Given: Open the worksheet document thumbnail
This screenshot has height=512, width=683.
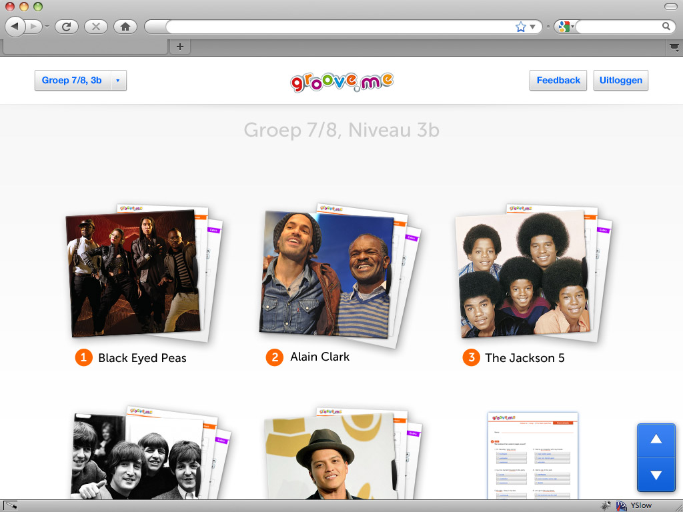Looking at the screenshot, I should click(533, 455).
